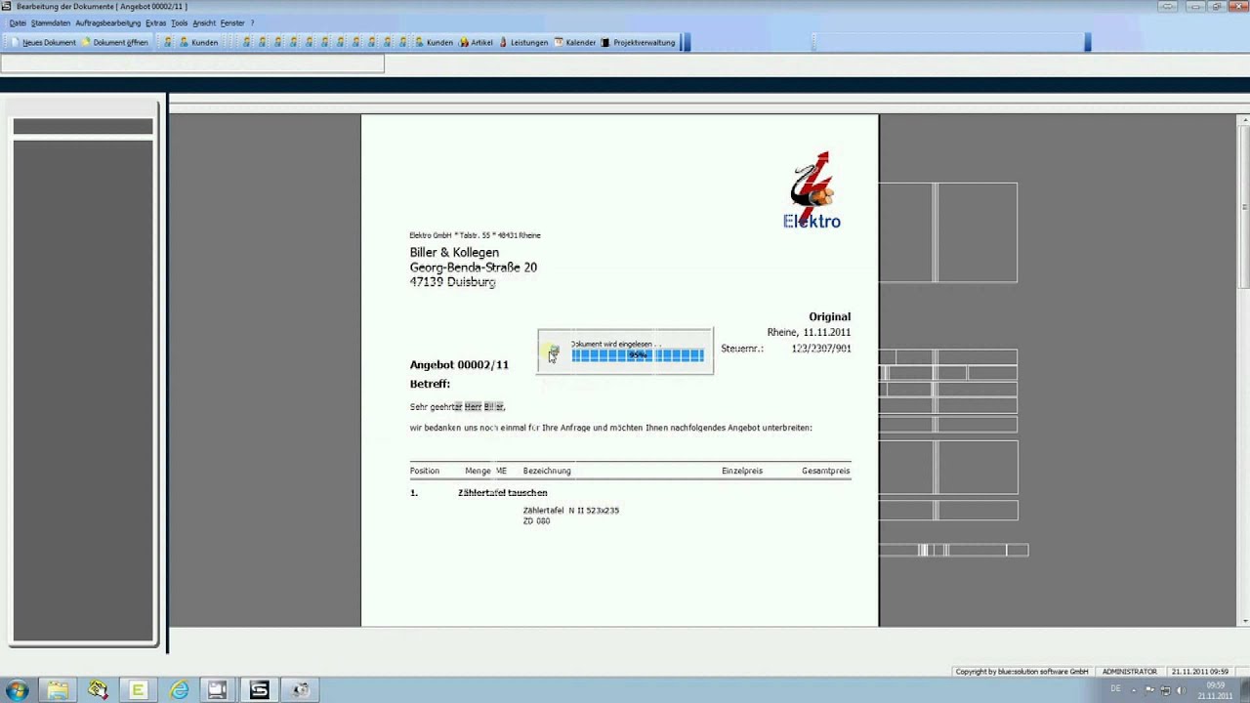Open Windows Explorer from the taskbar
Image resolution: width=1250 pixels, height=703 pixels.
pyautogui.click(x=58, y=690)
